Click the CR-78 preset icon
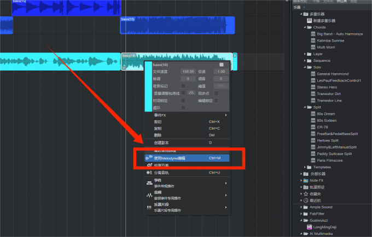 (x=313, y=127)
